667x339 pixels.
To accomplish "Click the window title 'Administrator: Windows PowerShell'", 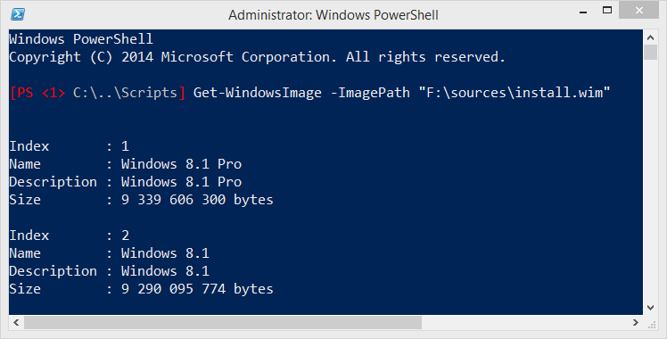I will click(x=333, y=15).
